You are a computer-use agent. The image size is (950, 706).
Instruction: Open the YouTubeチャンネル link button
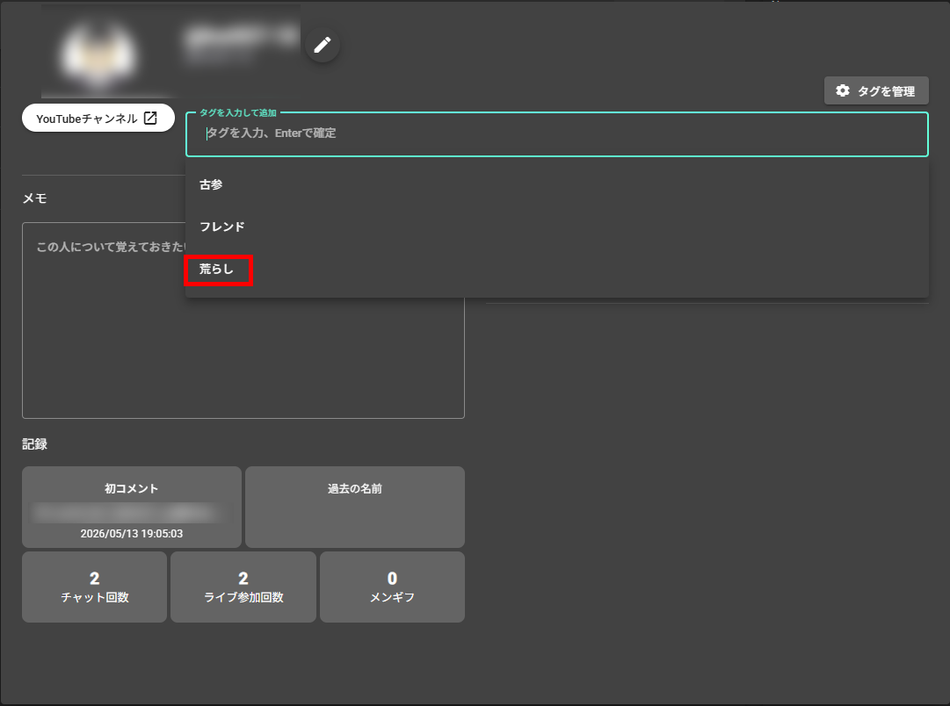click(x=98, y=118)
